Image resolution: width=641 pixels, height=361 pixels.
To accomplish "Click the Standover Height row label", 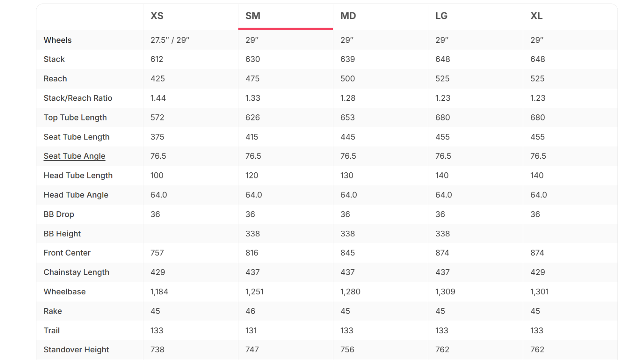I will (76, 350).
